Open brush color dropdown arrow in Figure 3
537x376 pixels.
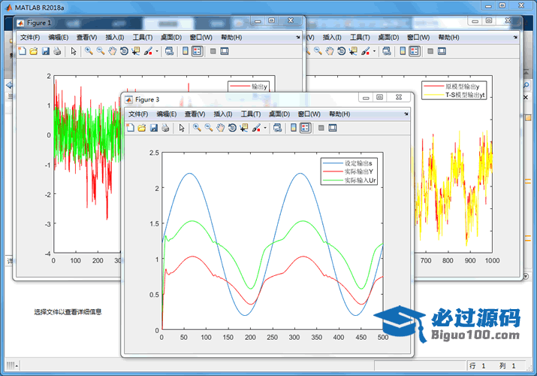click(x=265, y=128)
